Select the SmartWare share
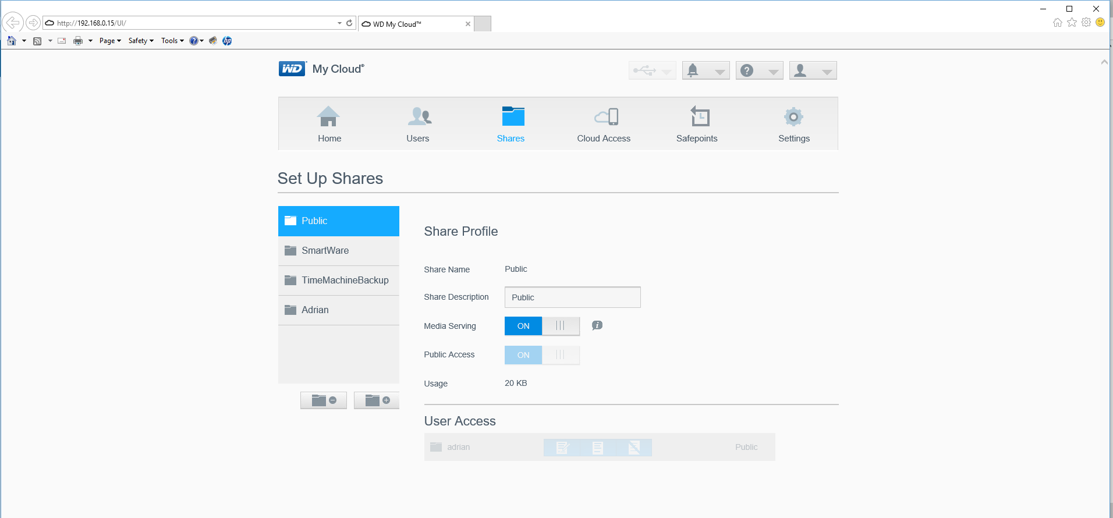The height and width of the screenshot is (518, 1113). [x=339, y=251]
